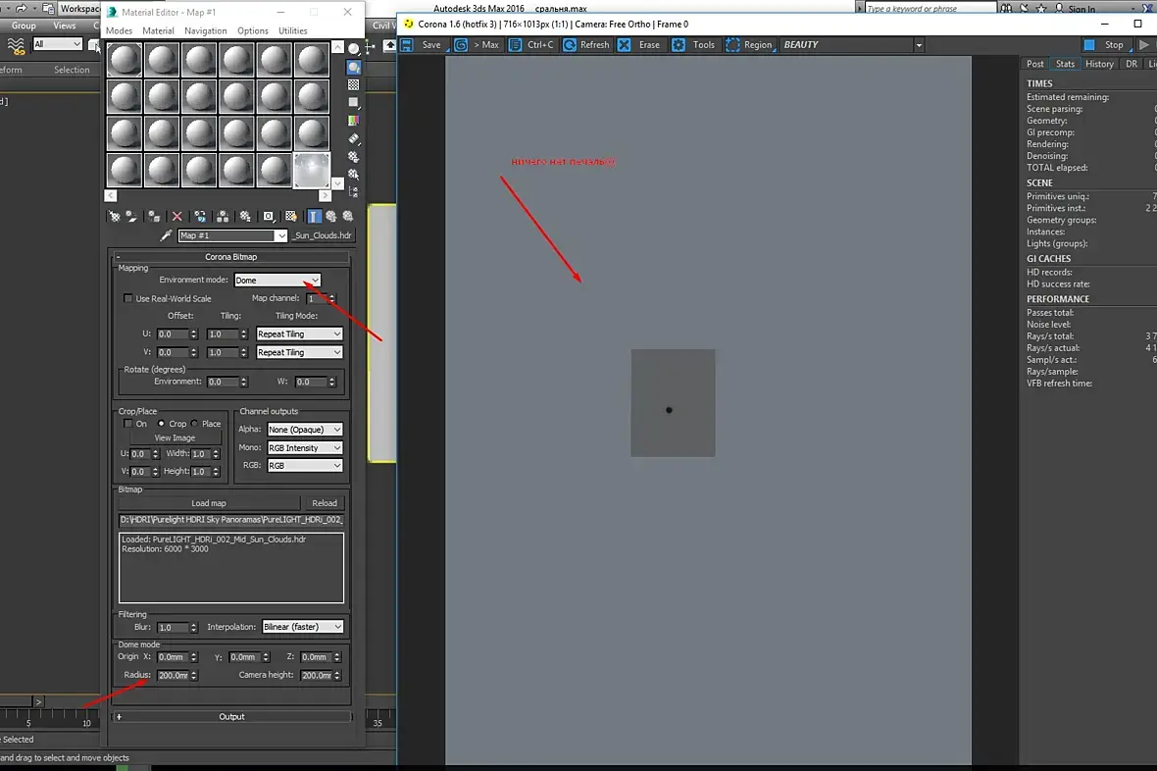Click Assign Material to Selection icon

[x=154, y=217]
